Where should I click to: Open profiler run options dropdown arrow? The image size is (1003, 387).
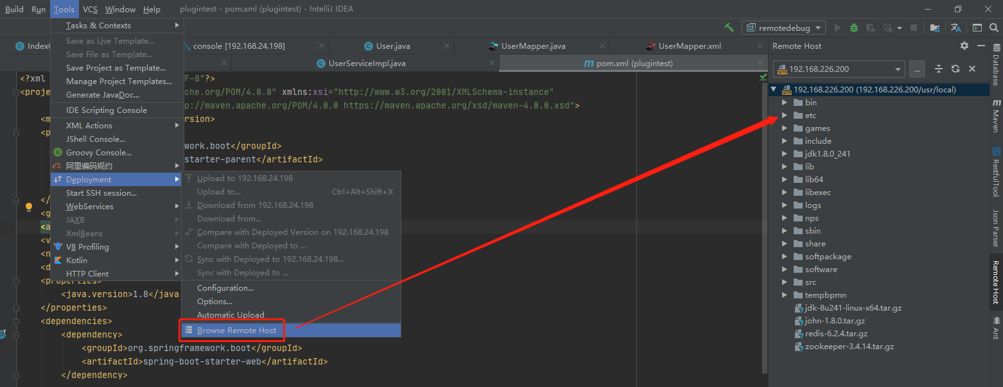click(900, 28)
